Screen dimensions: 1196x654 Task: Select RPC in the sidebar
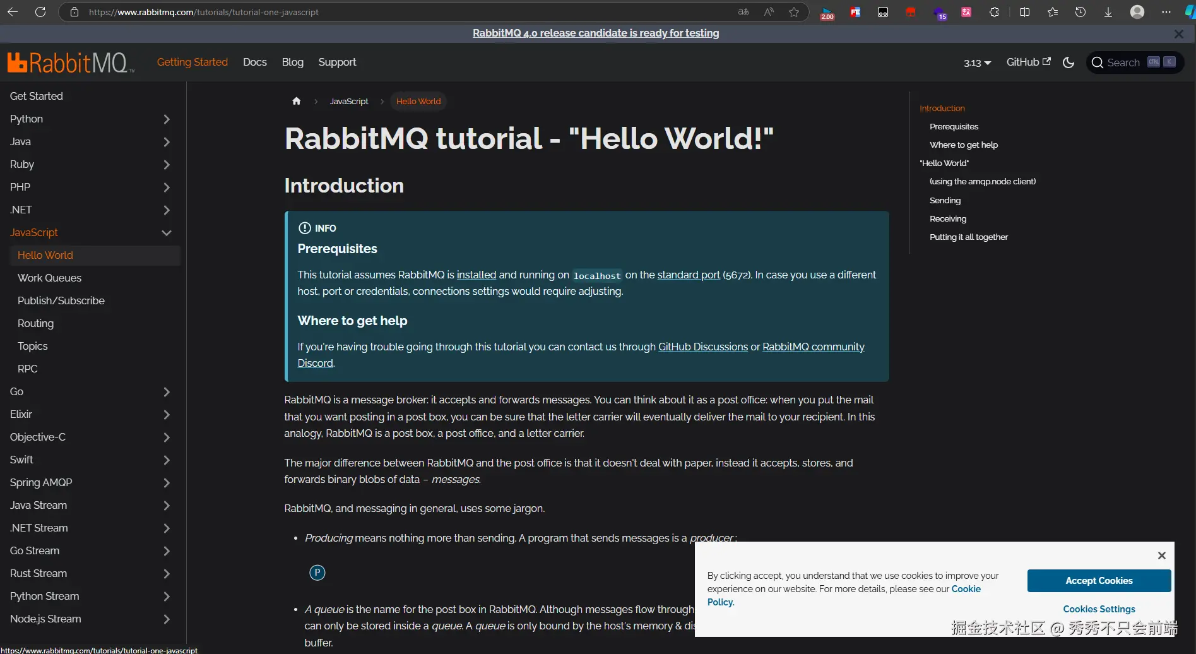(x=28, y=369)
